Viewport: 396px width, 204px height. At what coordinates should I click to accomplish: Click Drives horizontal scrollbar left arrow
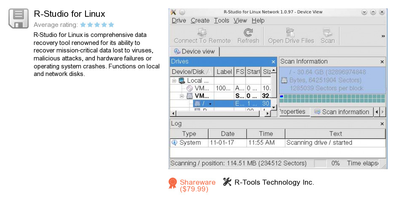pyautogui.click(x=173, y=113)
